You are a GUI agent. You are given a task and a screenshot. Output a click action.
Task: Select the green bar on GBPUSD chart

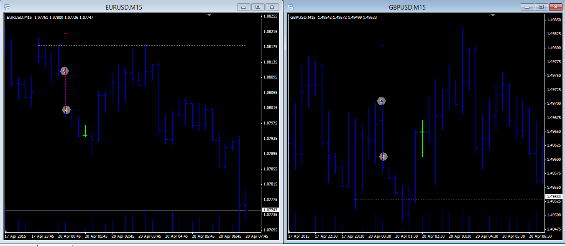(422, 138)
